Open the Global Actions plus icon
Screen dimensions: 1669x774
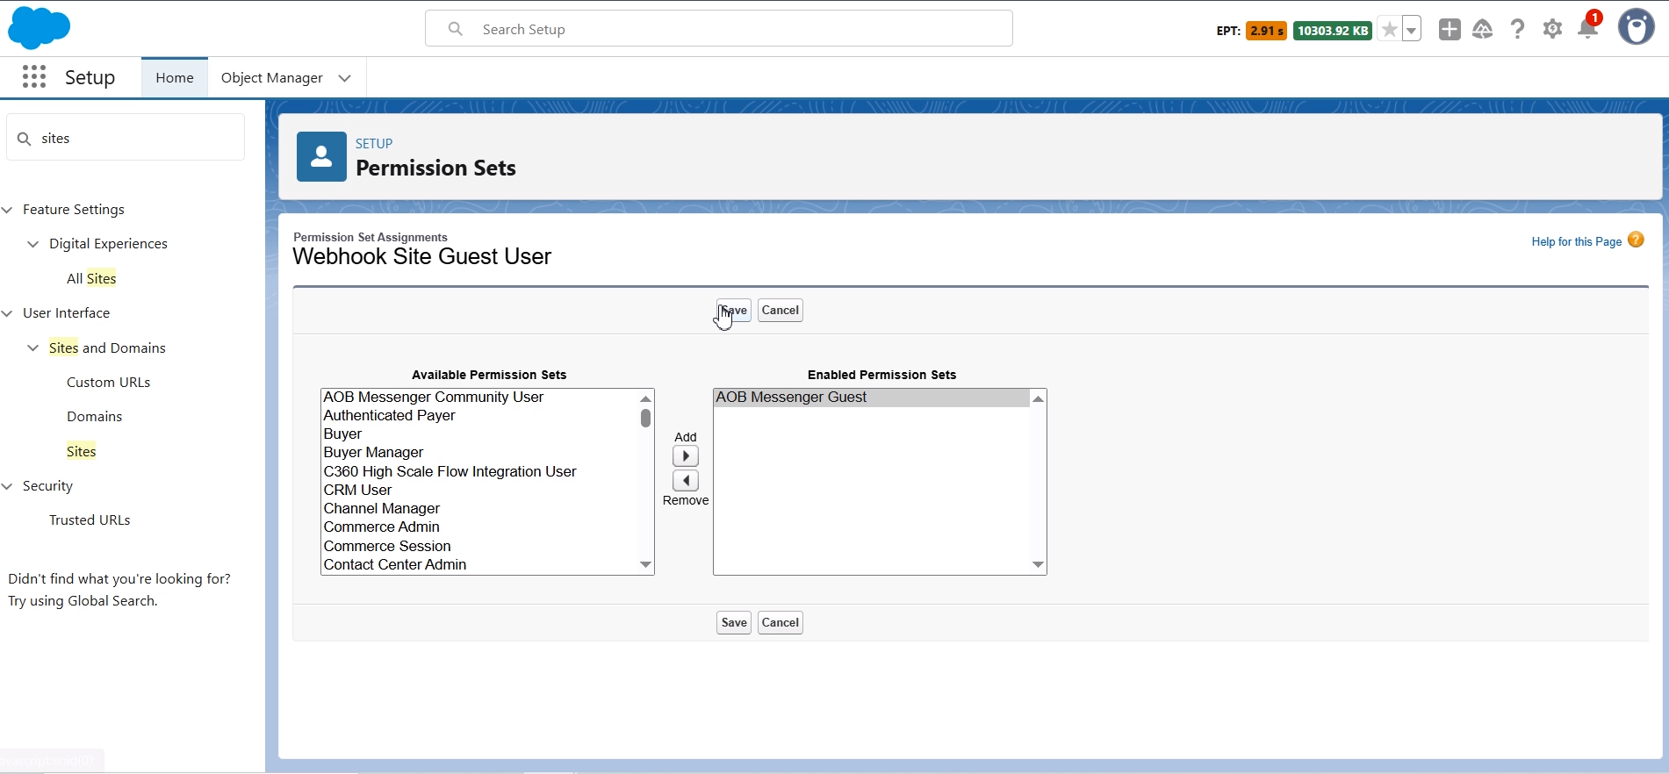tap(1450, 29)
